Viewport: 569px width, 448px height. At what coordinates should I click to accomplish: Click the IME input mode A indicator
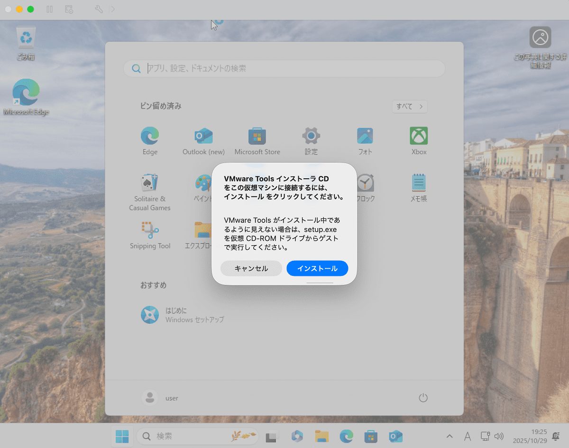468,436
